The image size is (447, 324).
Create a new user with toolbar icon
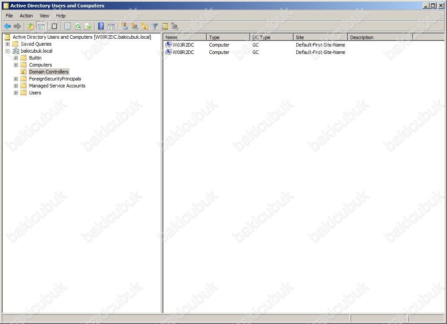tap(124, 26)
